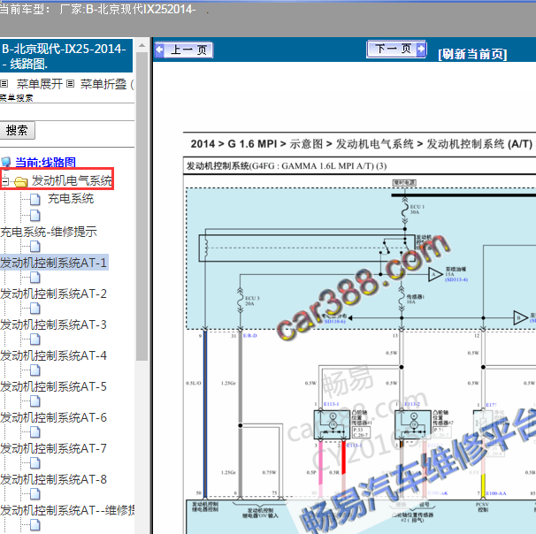Select 发动机控制系统AT-2 in the tree

53,294
